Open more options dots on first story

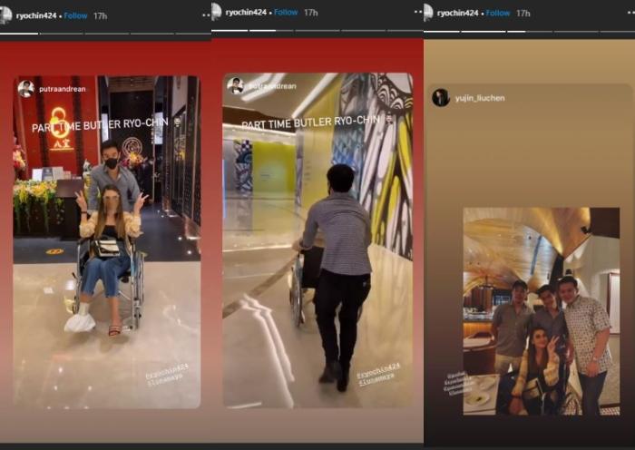point(206,15)
